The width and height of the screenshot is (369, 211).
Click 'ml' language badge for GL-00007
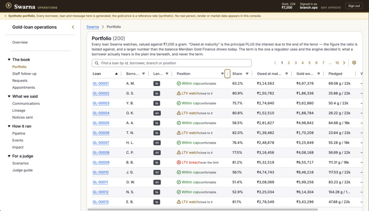pyautogui.click(x=157, y=143)
